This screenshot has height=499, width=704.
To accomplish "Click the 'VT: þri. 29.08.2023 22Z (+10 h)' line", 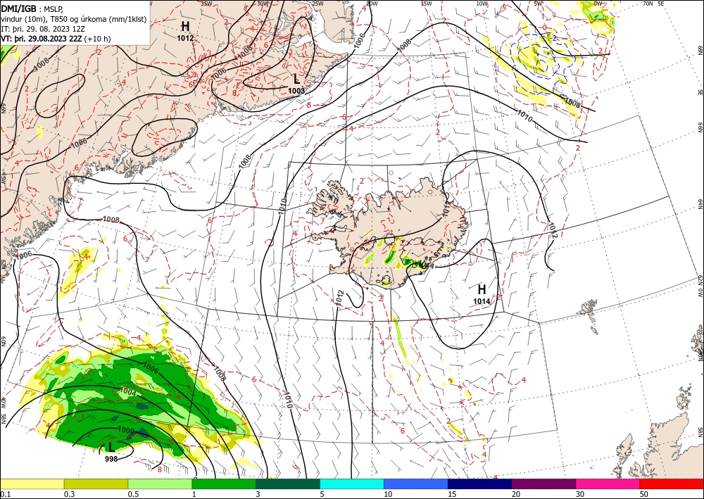I will point(56,39).
